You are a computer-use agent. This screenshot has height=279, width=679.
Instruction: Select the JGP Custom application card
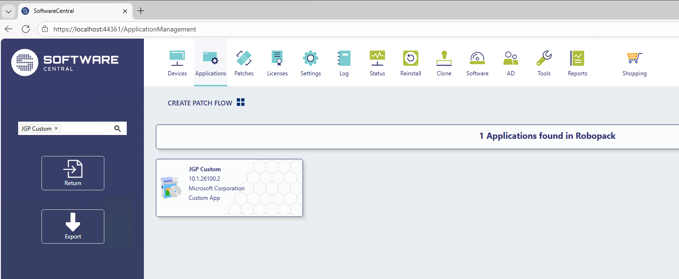click(x=229, y=188)
